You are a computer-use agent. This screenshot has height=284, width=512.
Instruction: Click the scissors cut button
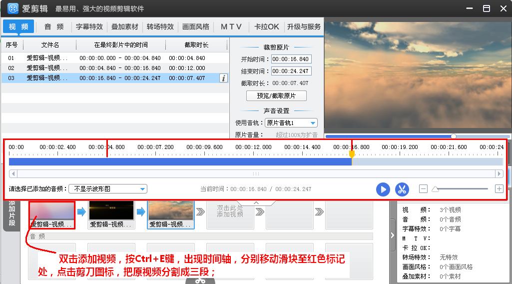click(402, 189)
